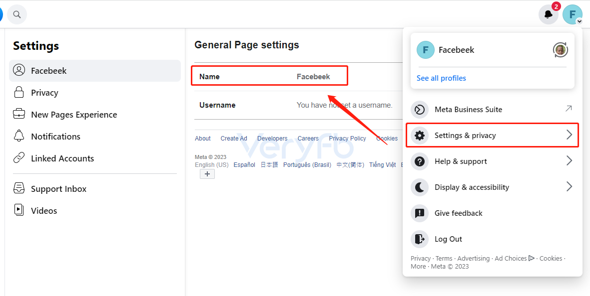Open New Pages Experience in sidebar
The height and width of the screenshot is (296, 590).
[x=95, y=115]
